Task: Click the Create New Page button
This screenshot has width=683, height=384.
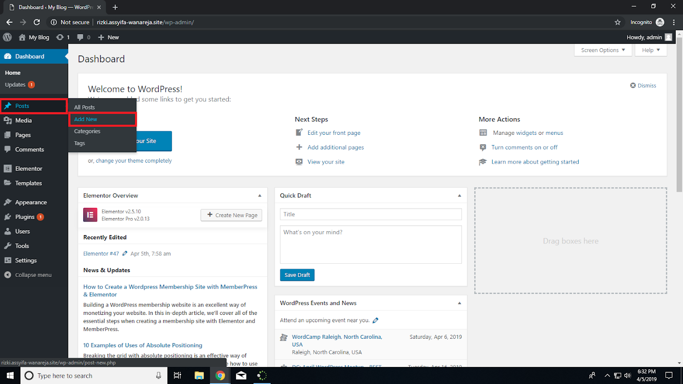Action: pyautogui.click(x=231, y=215)
